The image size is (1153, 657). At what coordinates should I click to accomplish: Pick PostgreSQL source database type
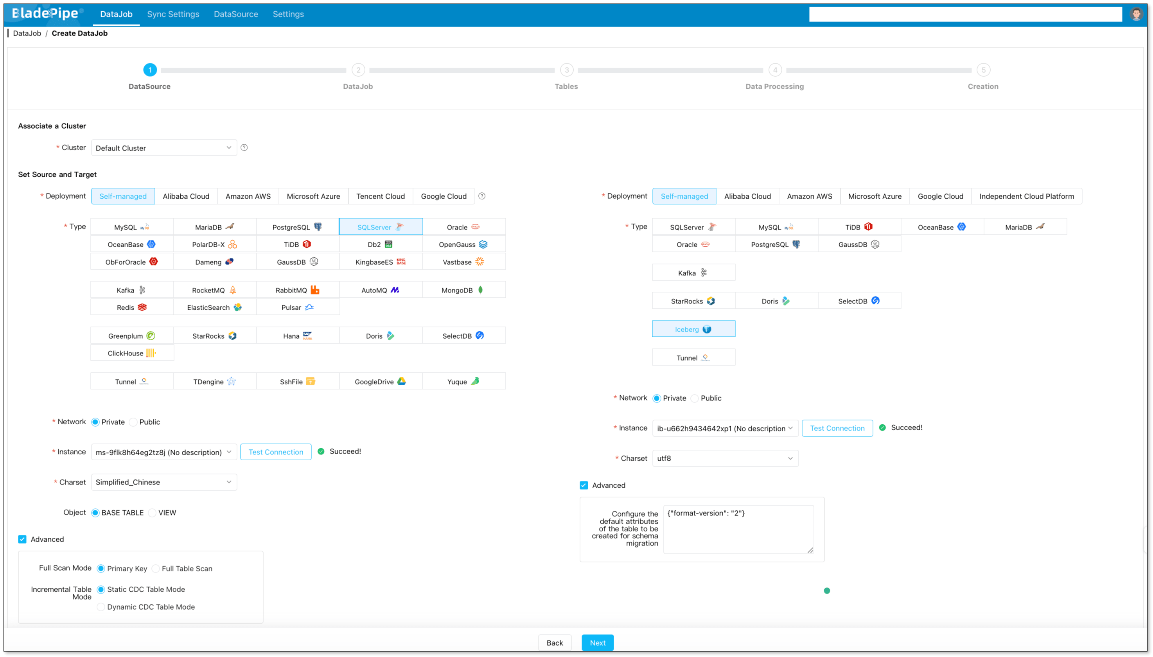click(x=297, y=227)
